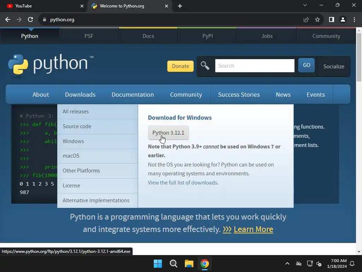
Task: Open the Documentation menu
Action: click(133, 94)
